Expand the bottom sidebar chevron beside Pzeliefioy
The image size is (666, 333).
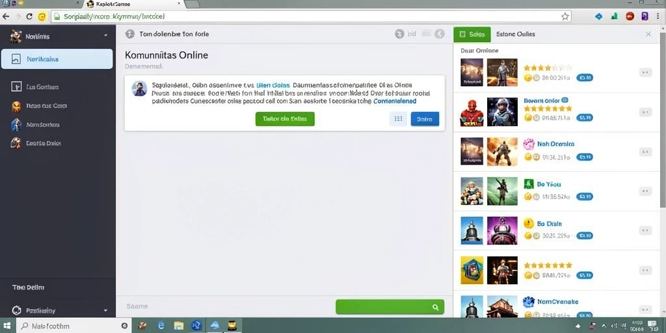click(105, 311)
